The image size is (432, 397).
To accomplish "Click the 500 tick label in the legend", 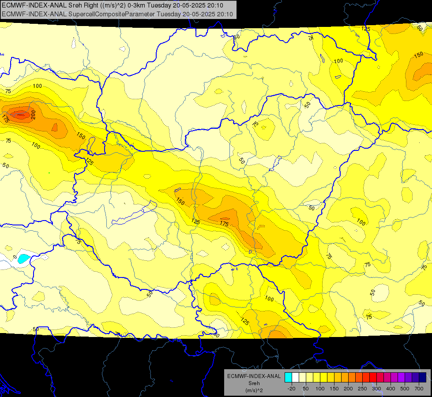I will pyautogui.click(x=405, y=389).
